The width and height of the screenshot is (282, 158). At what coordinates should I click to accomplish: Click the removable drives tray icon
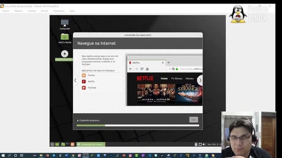pyautogui.click(x=196, y=144)
